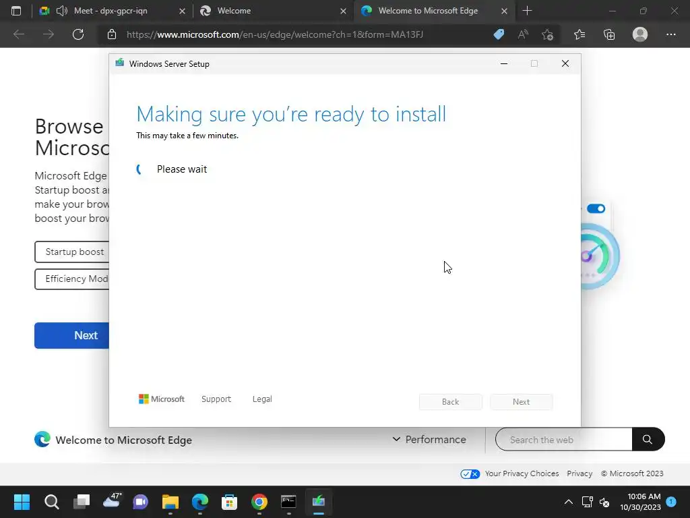
Task: Open the Windows Start menu
Action: 22,502
